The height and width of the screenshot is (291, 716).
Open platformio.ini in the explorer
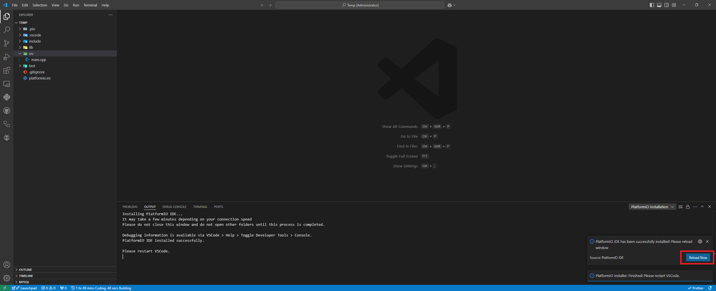click(x=65, y=78)
